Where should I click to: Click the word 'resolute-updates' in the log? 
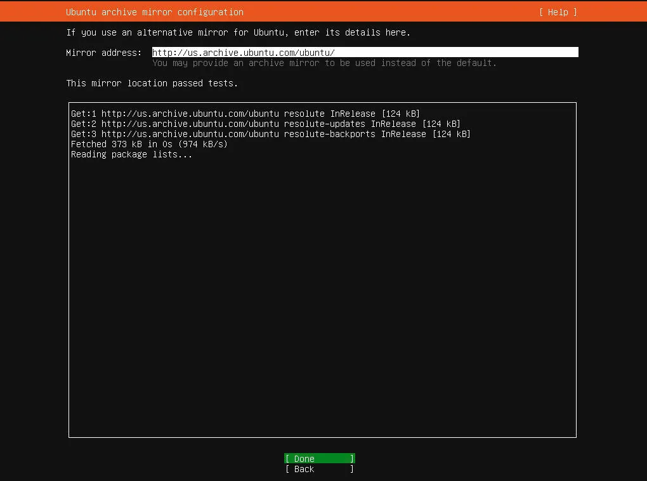tap(324, 124)
